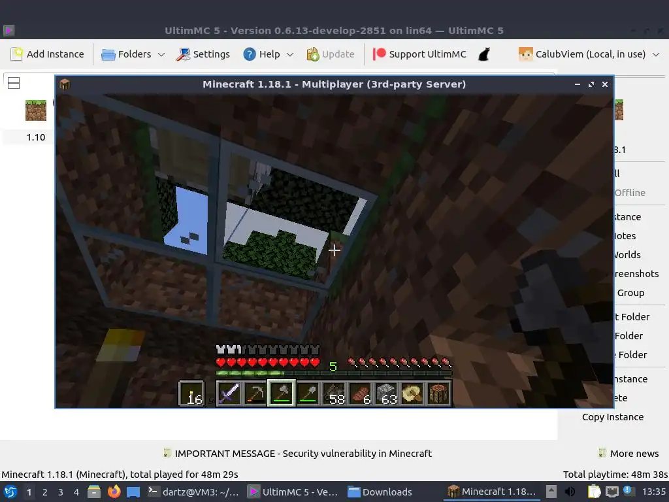Click Copy Instance in UltimMC sidebar

pos(613,417)
